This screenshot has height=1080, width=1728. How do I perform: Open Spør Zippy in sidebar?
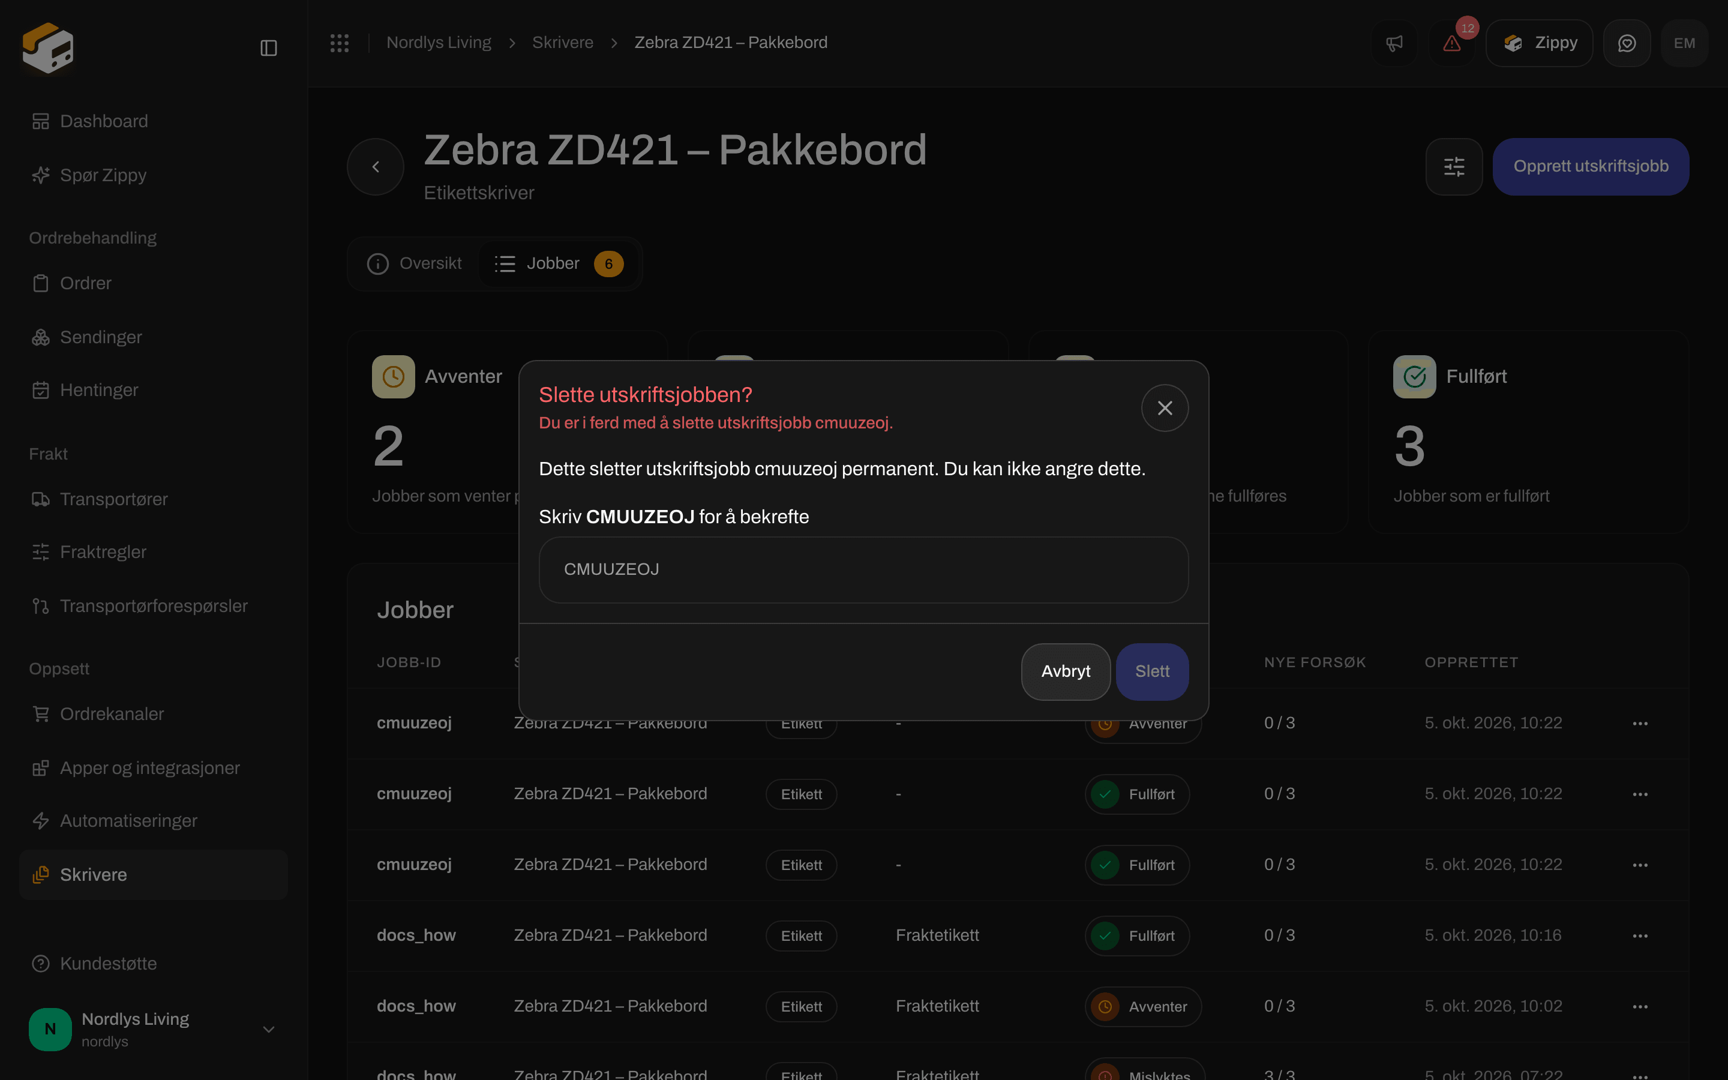154,175
